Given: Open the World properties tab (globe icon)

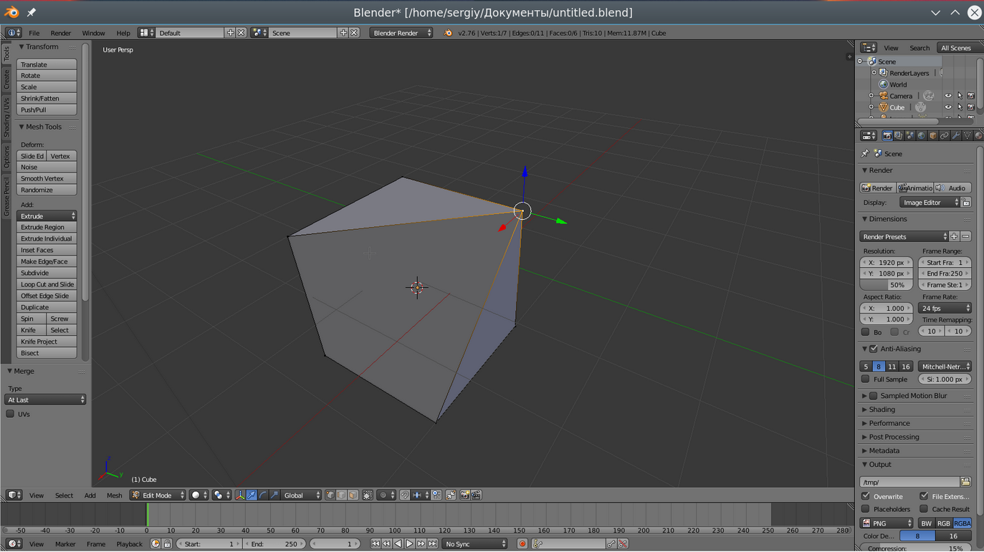Looking at the screenshot, I should (x=922, y=135).
